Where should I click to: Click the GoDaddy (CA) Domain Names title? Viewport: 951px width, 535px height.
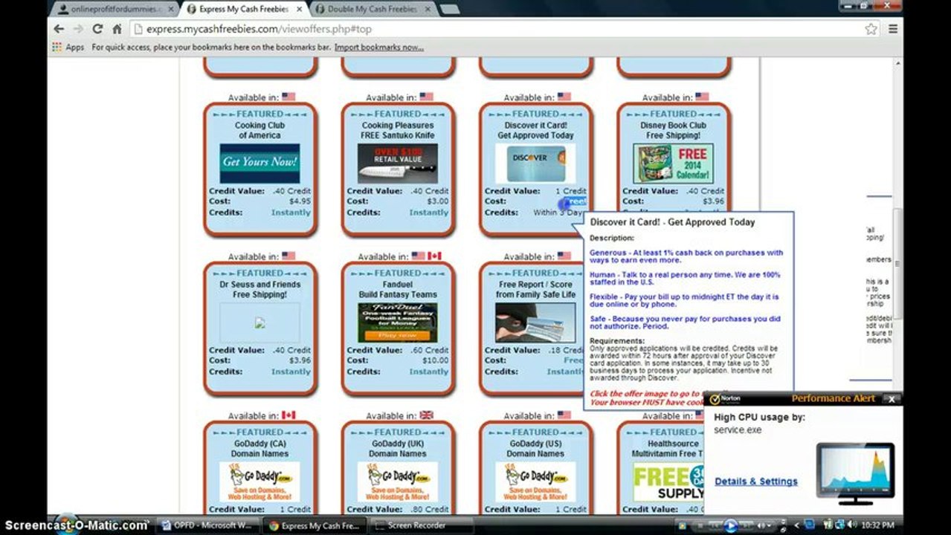tap(260, 448)
